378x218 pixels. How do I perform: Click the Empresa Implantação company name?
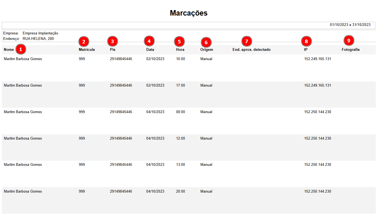click(x=40, y=33)
